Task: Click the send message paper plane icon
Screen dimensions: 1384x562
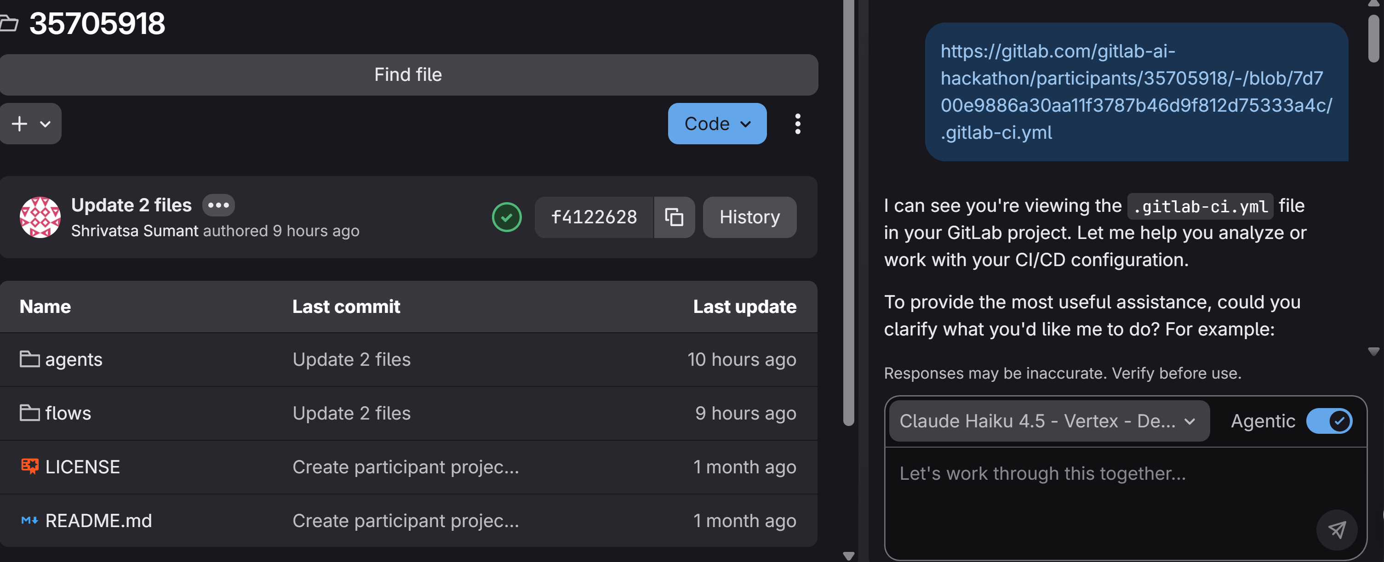Action: click(1336, 529)
